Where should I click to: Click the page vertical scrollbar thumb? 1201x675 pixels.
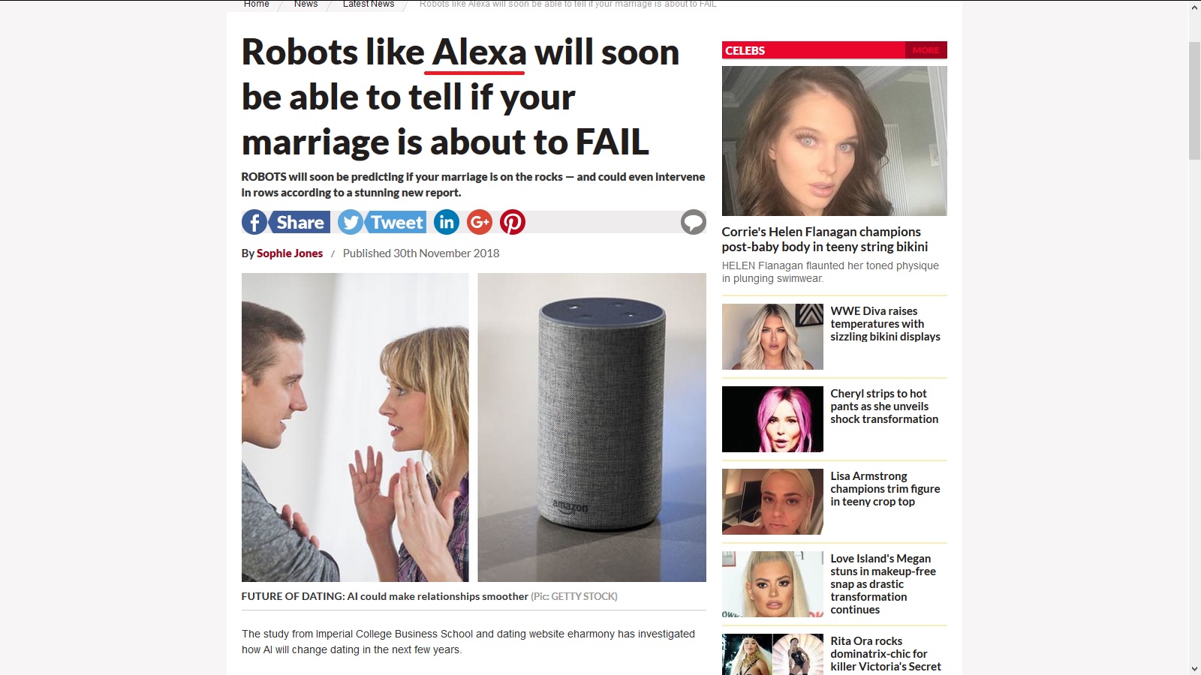point(1195,101)
